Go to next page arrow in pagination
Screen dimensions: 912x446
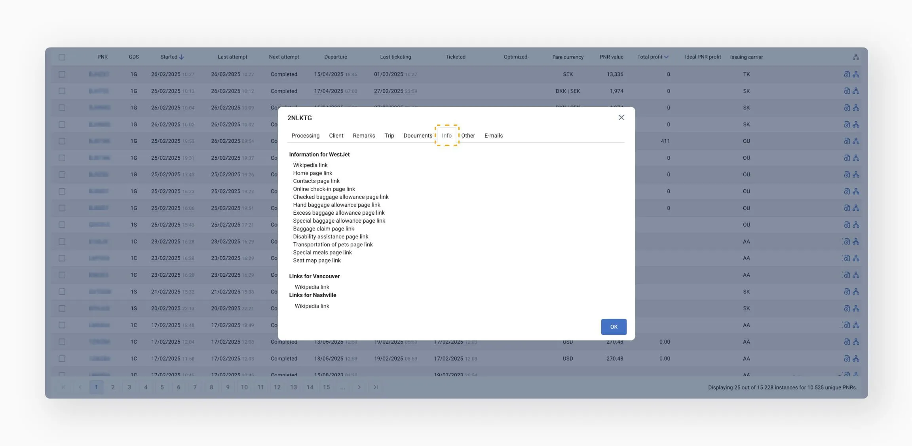click(x=359, y=387)
